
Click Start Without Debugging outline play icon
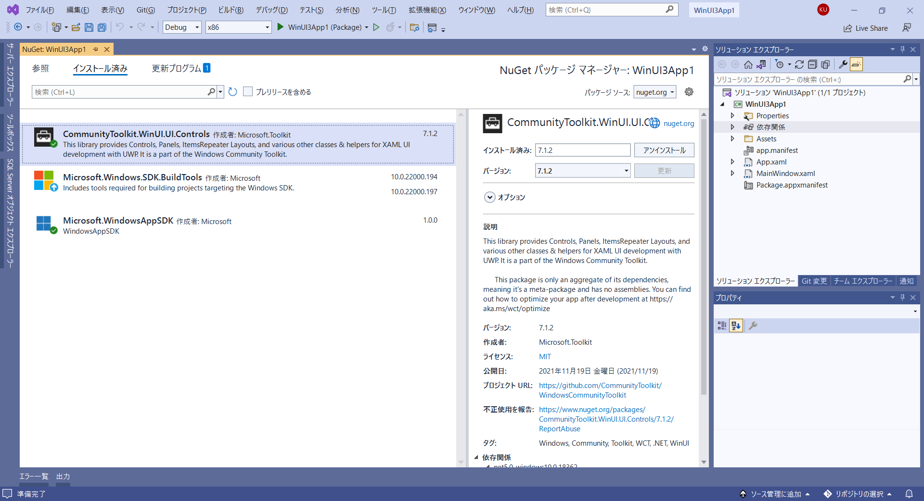(x=376, y=27)
